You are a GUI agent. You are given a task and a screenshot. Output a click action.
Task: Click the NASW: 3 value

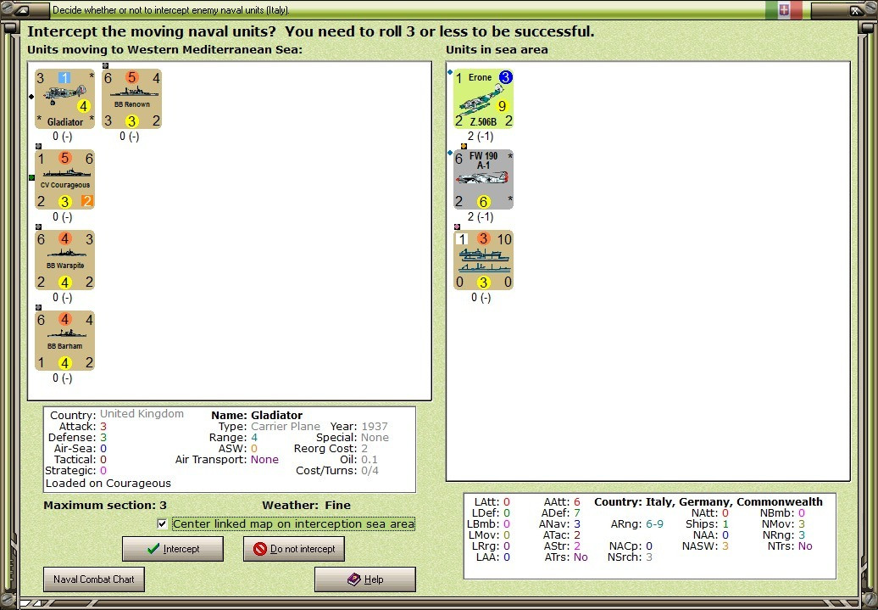(725, 546)
